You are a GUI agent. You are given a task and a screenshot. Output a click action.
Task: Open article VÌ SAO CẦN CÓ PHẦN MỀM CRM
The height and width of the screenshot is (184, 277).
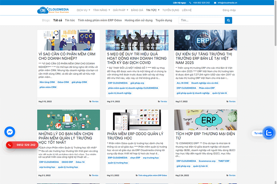pos(67,56)
